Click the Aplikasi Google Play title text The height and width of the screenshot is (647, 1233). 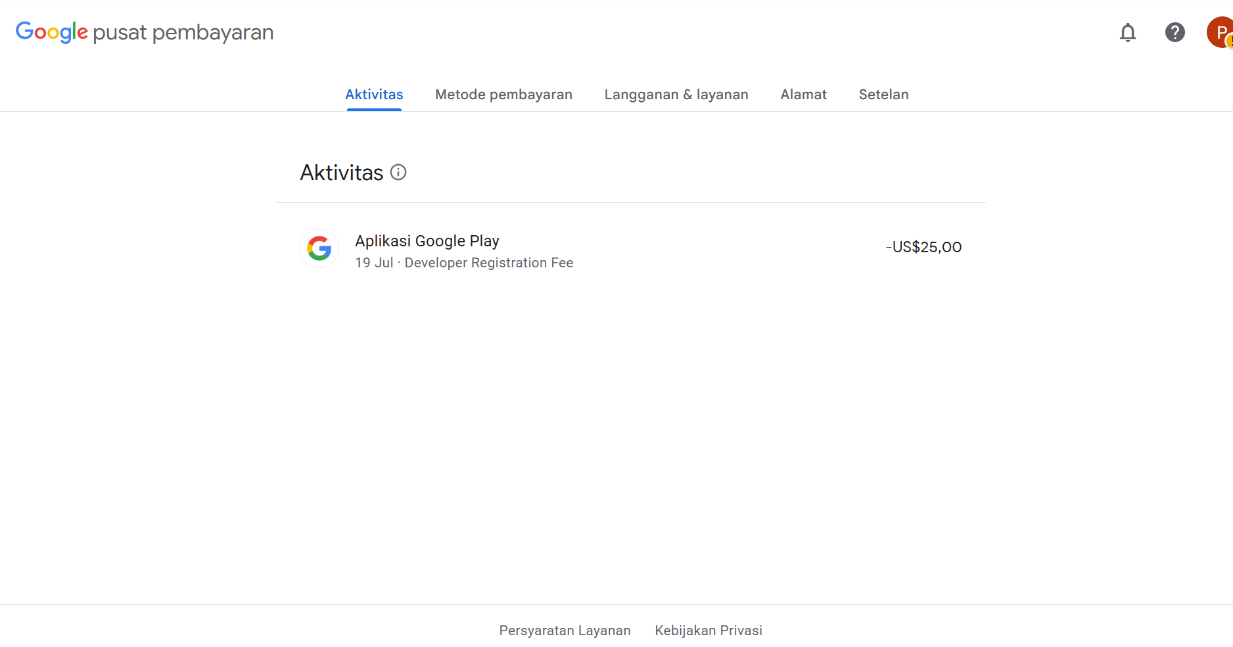click(427, 241)
